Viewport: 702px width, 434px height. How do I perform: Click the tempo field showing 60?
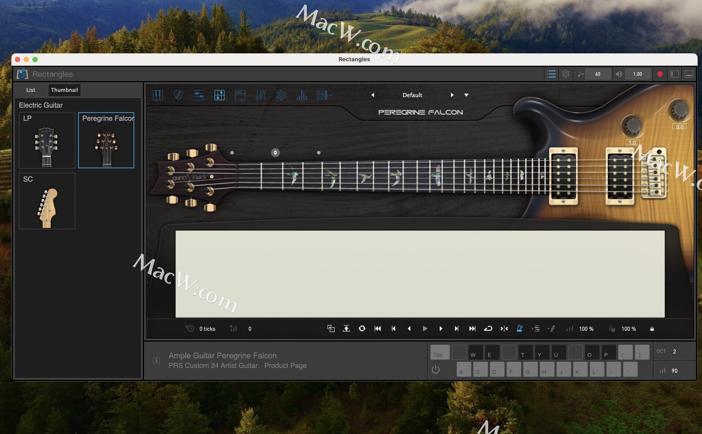tap(597, 74)
